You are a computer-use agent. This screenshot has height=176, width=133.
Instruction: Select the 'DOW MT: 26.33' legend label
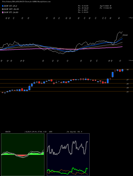coord(11,9)
